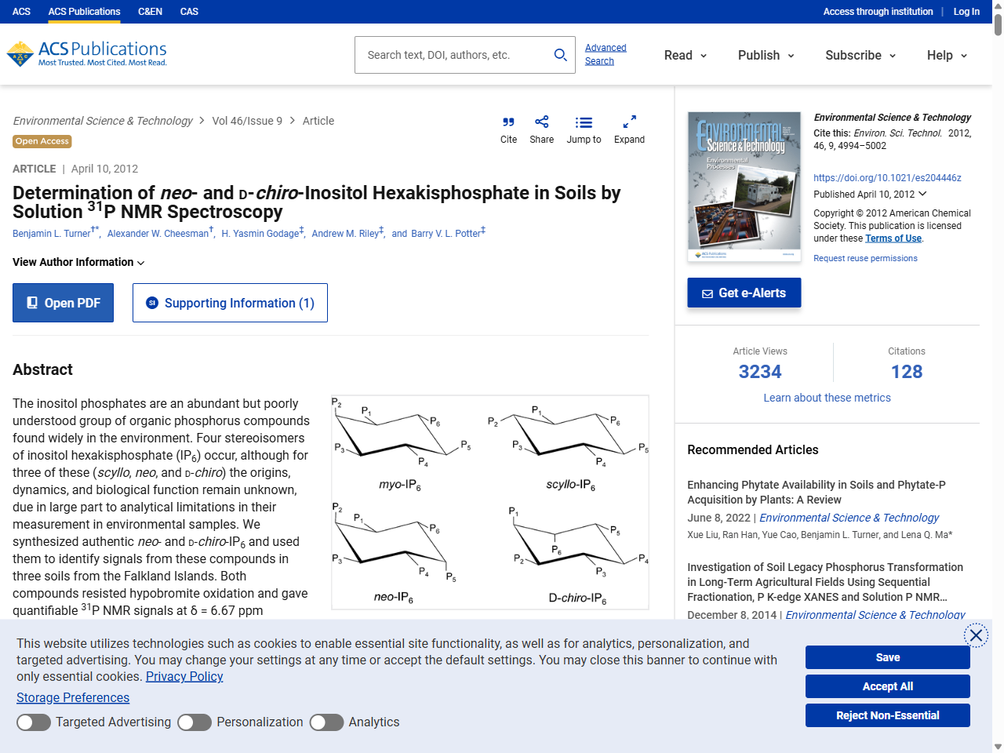Select the ACS Publications top bar tab
The image size is (1004, 753).
coord(84,12)
